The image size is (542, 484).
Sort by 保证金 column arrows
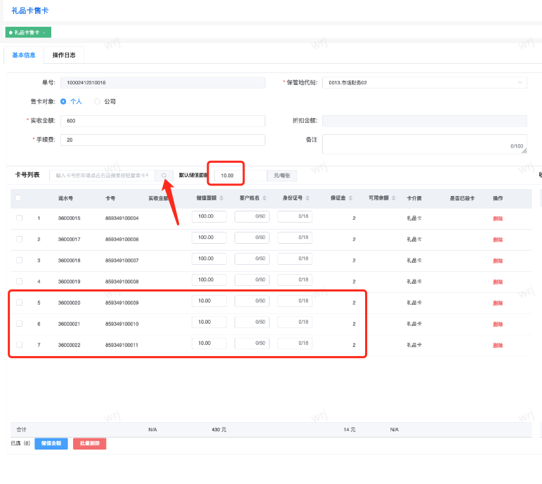pyautogui.click(x=349, y=198)
